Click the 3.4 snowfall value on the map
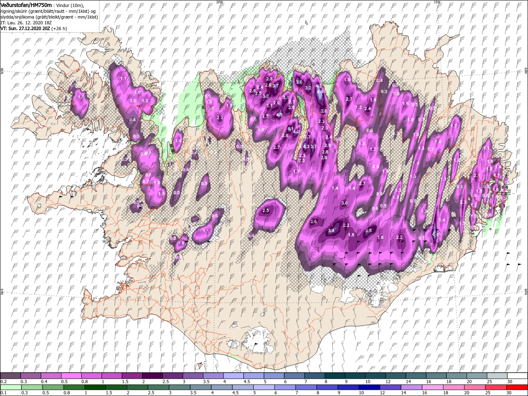Viewport: 528px width, 396px height. (x=331, y=231)
